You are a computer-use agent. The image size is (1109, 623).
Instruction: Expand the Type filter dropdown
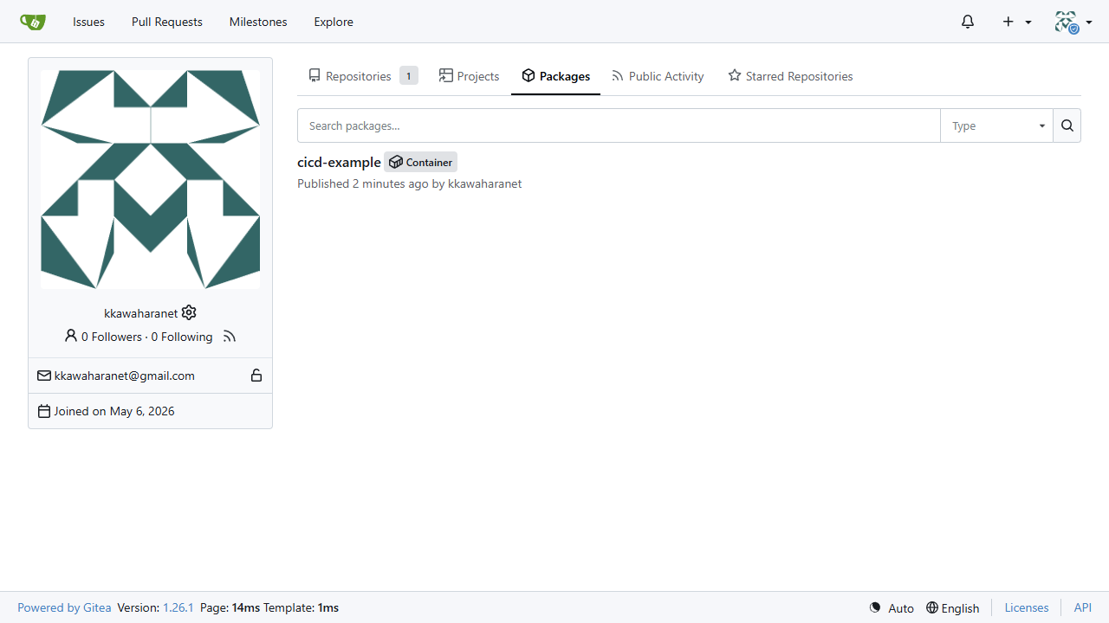coord(997,125)
